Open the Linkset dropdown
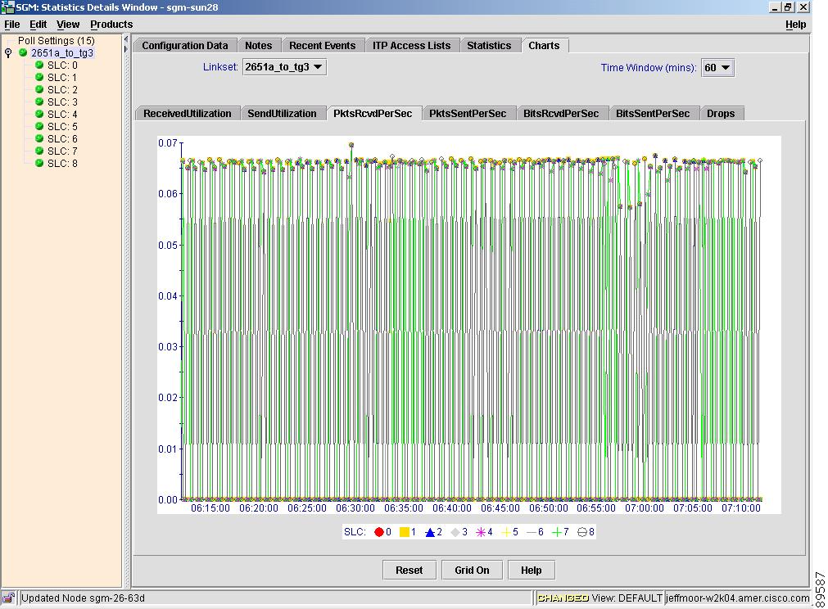828x609 pixels. click(x=284, y=67)
